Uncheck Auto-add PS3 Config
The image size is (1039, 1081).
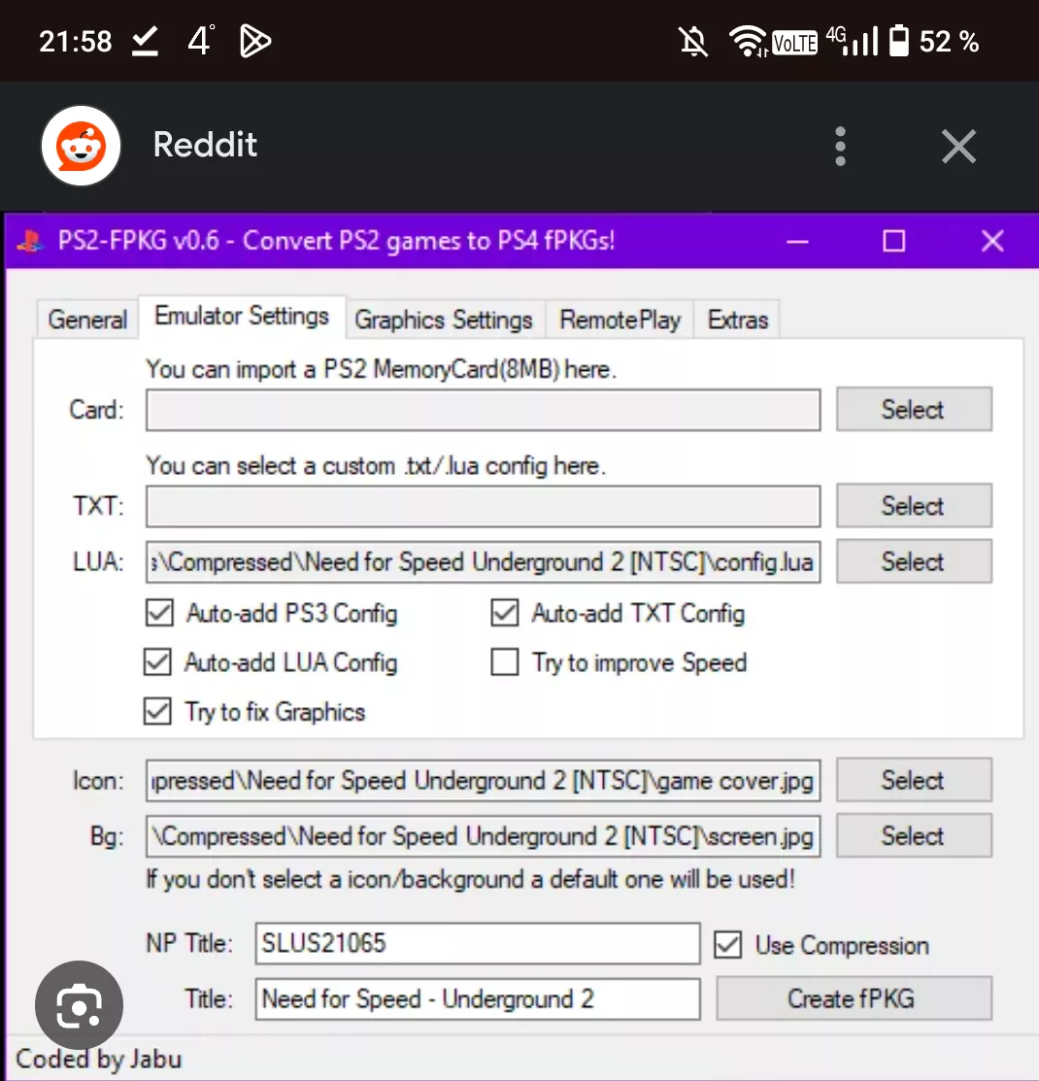pos(157,614)
